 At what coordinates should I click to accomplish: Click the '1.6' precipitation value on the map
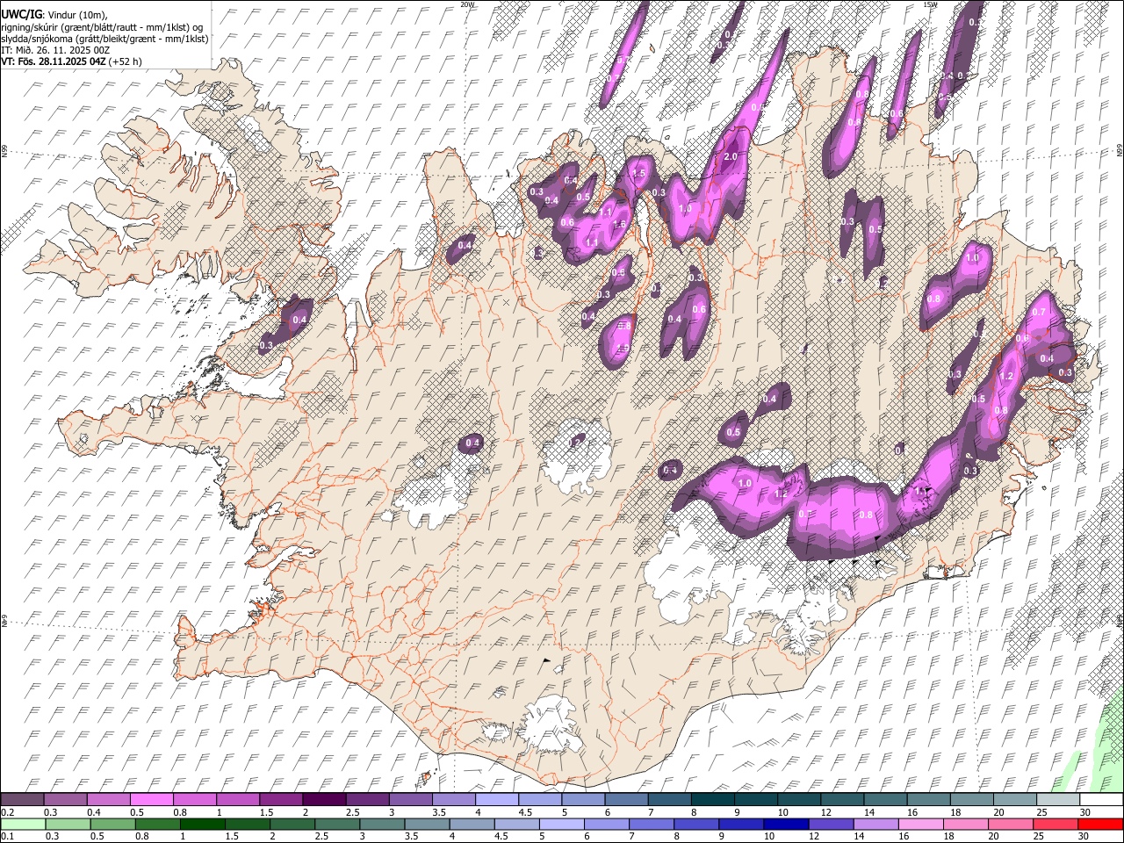(x=619, y=225)
